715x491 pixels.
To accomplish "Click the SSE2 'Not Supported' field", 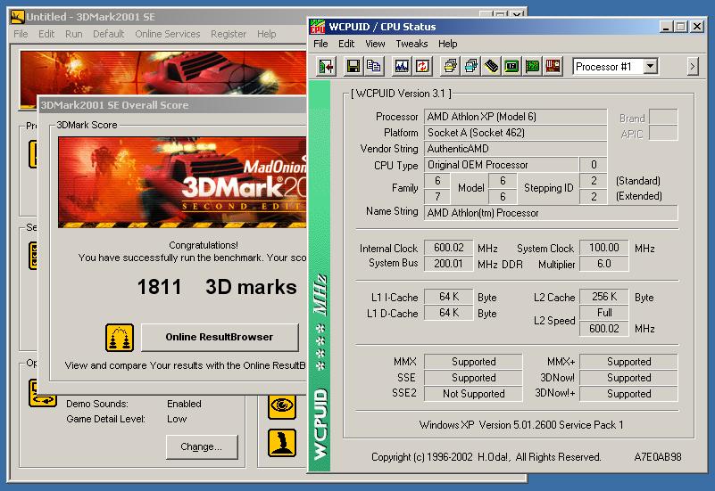I will [473, 394].
